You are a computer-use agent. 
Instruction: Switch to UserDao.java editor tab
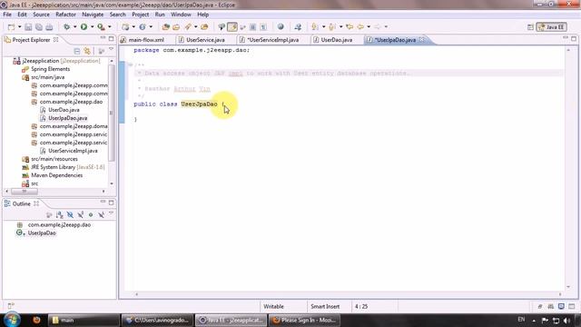pos(337,40)
